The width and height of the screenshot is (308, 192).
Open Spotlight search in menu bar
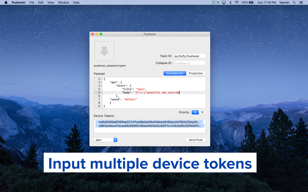pos(294,3)
